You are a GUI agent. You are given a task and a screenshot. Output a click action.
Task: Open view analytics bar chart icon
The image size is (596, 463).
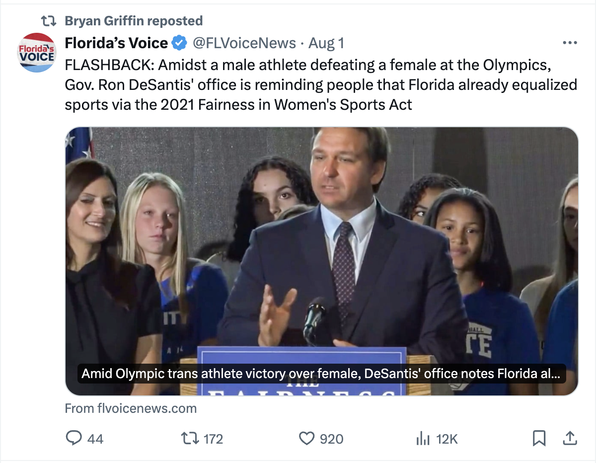tap(422, 438)
